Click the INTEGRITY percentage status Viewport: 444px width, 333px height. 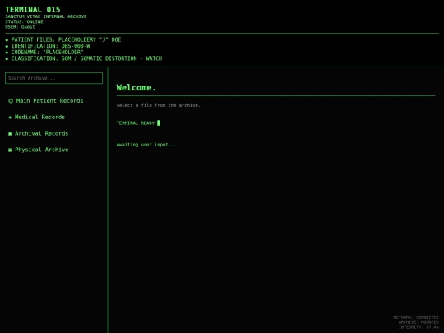point(419,327)
